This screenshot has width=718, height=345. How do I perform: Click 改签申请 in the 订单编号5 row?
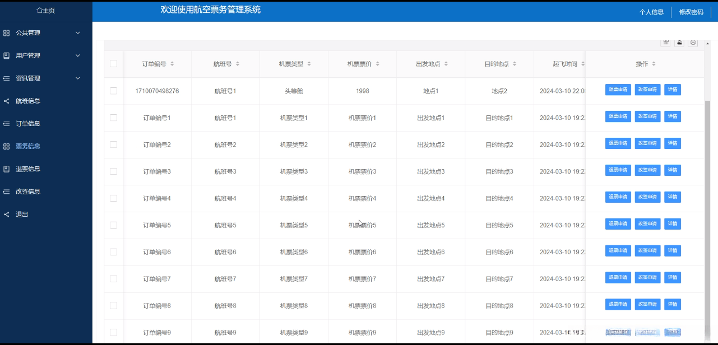click(647, 224)
